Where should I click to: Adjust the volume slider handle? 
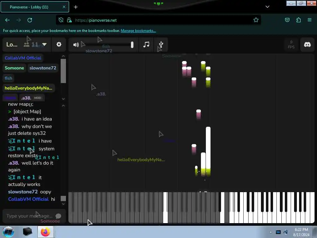pos(132,45)
